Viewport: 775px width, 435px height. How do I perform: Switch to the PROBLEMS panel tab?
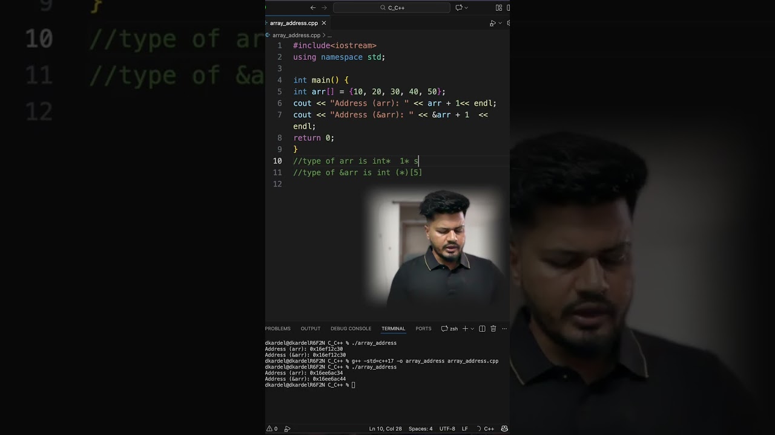click(277, 329)
